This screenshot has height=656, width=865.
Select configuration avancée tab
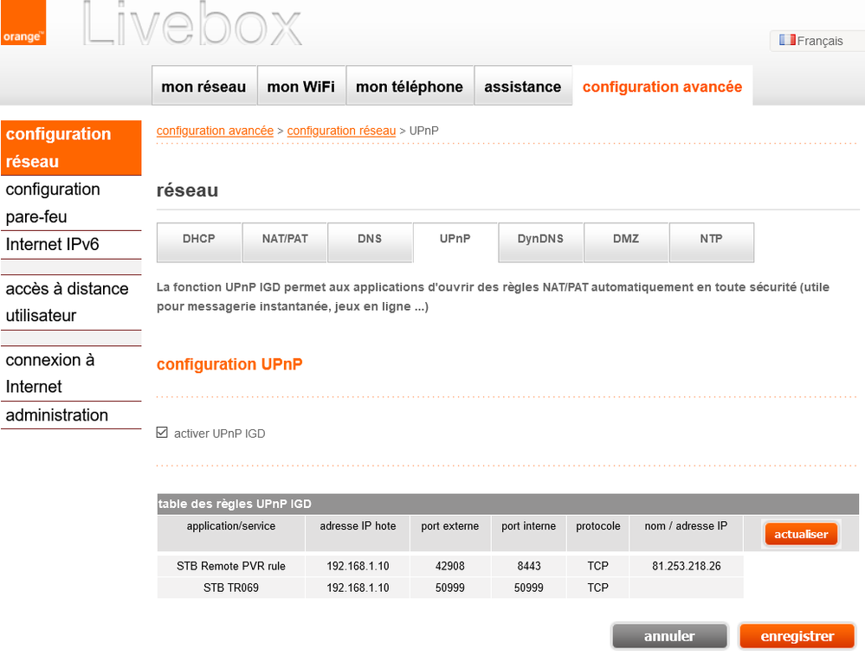662,86
